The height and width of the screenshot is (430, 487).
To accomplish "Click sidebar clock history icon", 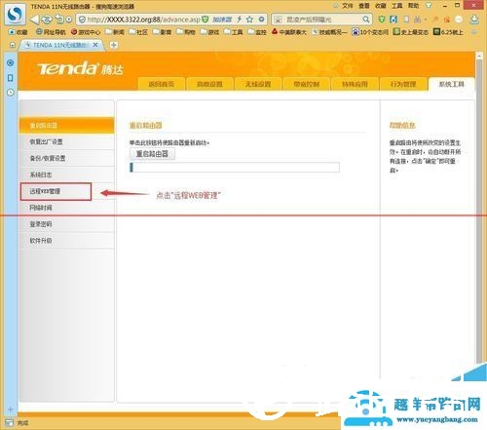I will pyautogui.click(x=11, y=93).
